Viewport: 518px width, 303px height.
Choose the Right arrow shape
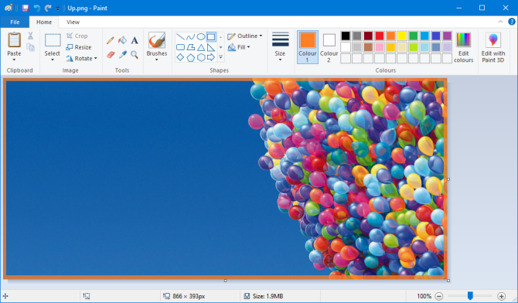pyautogui.click(x=211, y=57)
